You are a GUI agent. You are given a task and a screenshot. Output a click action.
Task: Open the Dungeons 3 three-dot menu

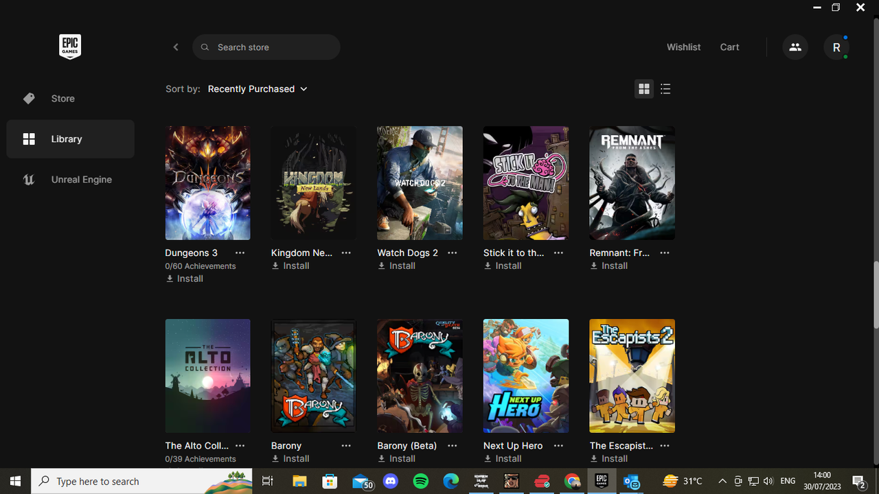(x=240, y=253)
